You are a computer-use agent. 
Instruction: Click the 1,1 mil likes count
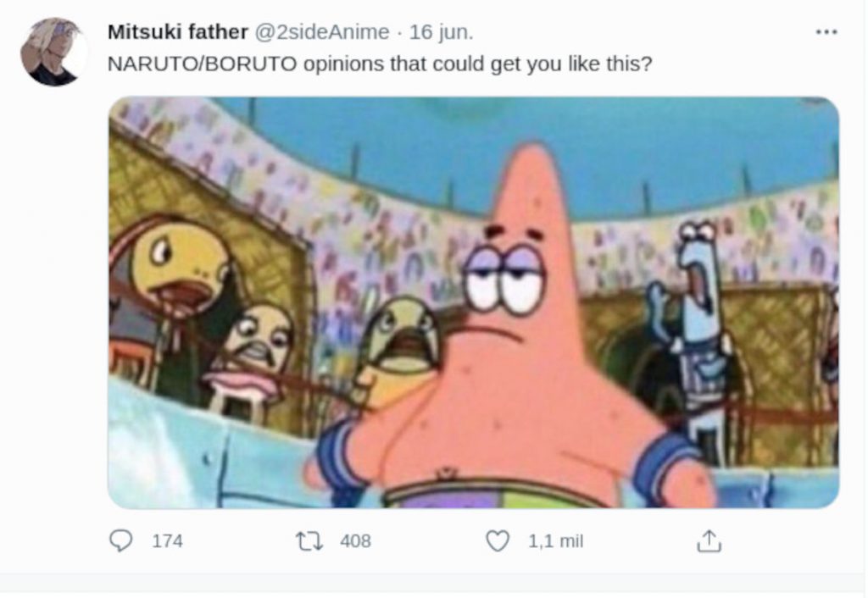point(555,540)
